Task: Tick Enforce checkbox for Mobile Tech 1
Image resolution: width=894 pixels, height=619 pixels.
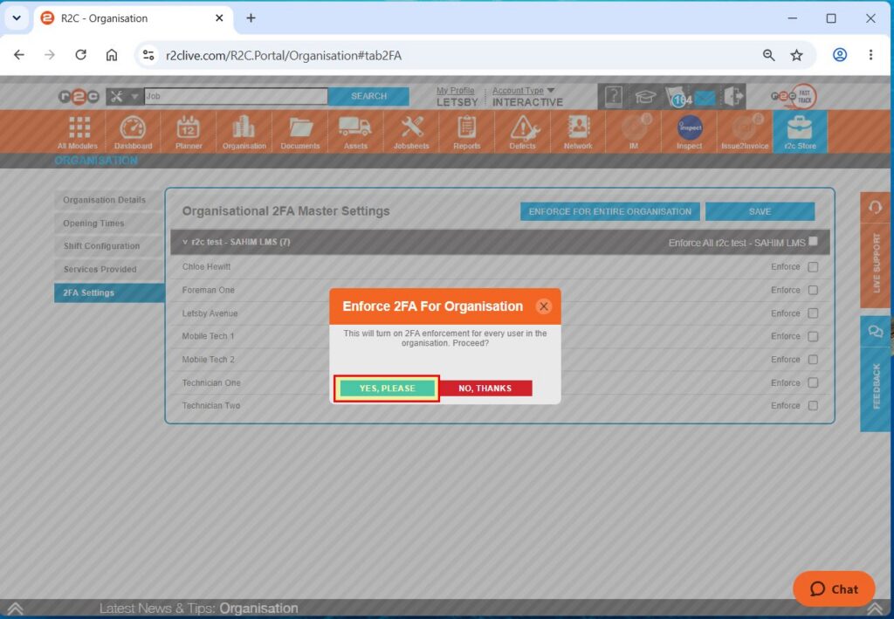Action: 813,336
